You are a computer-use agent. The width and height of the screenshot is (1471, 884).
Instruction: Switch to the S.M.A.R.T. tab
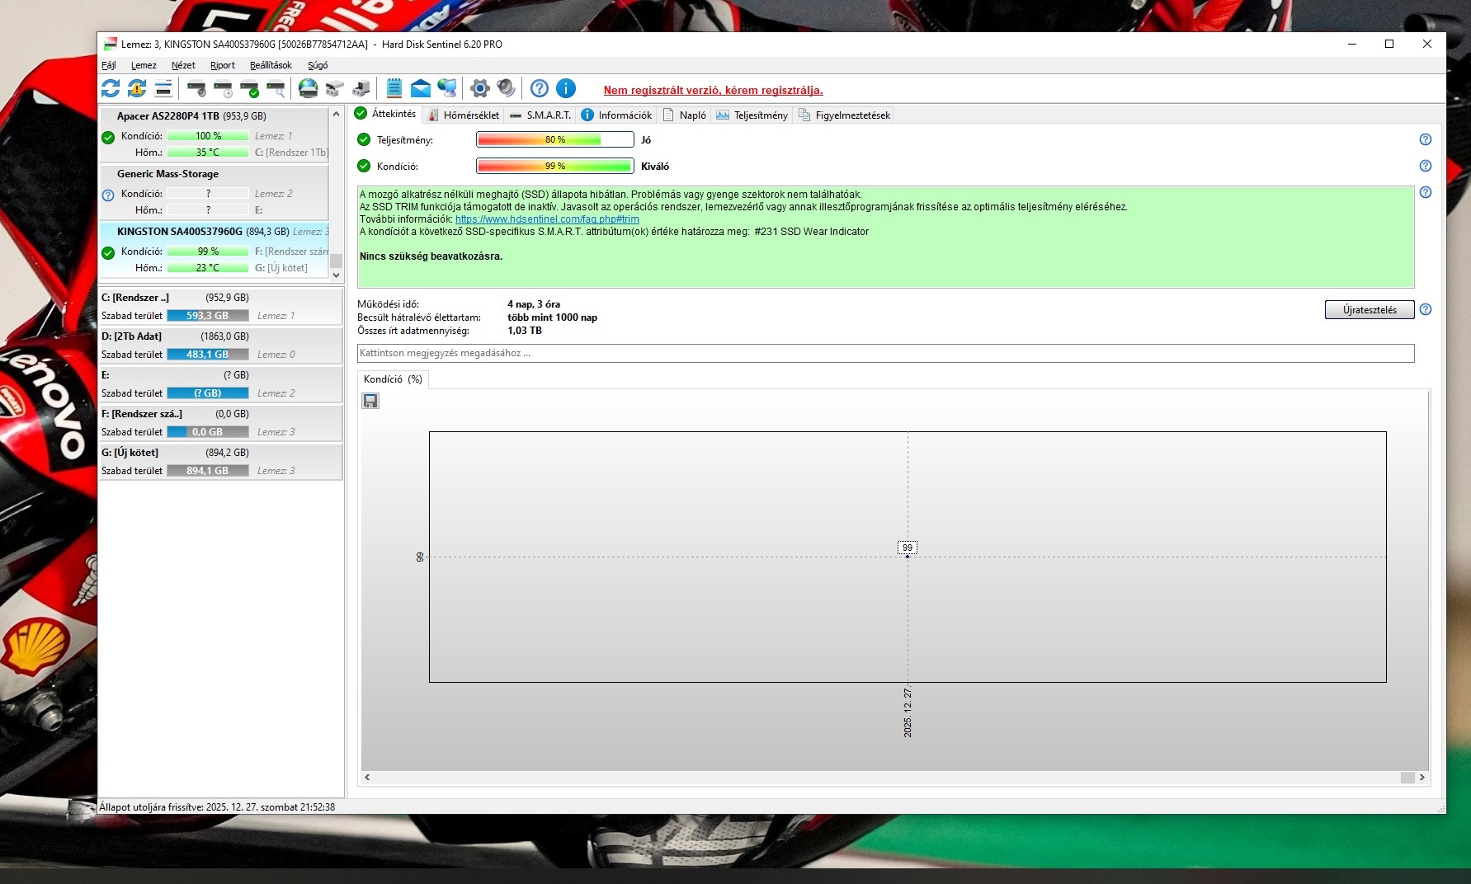click(540, 115)
